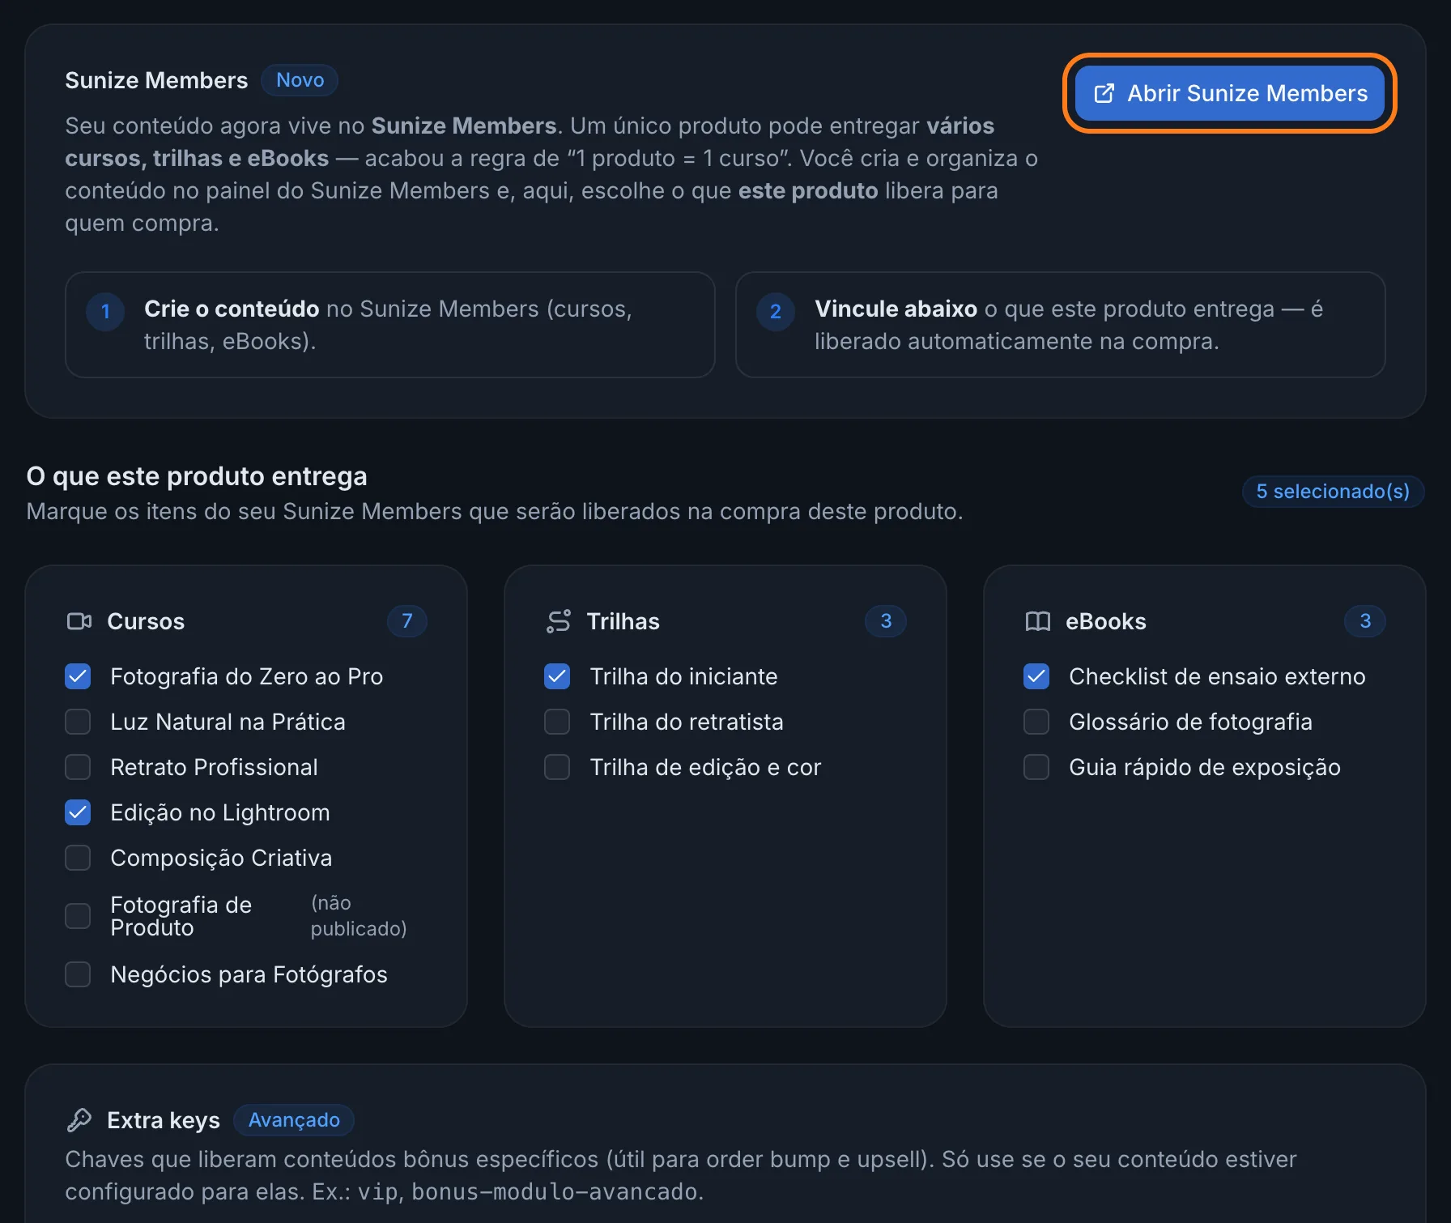Click the eBooks count badge showing 3

1365,621
